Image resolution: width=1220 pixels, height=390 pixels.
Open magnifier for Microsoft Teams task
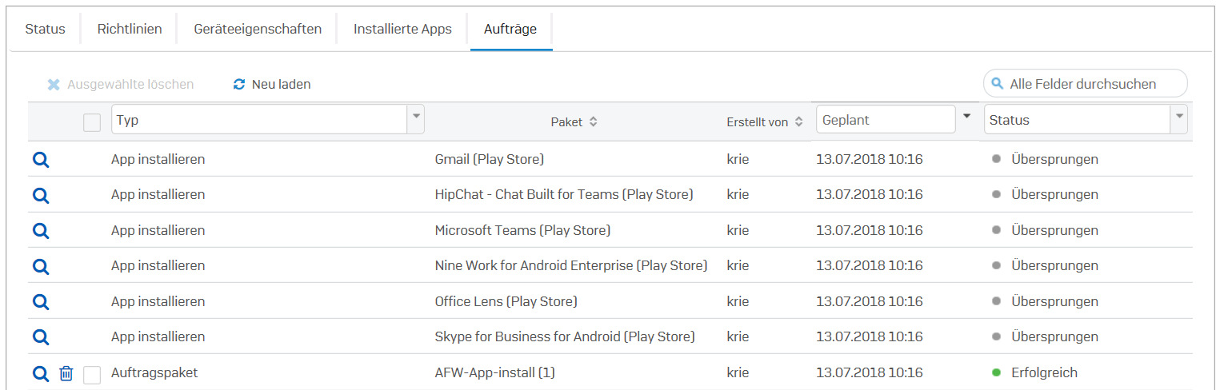click(41, 231)
